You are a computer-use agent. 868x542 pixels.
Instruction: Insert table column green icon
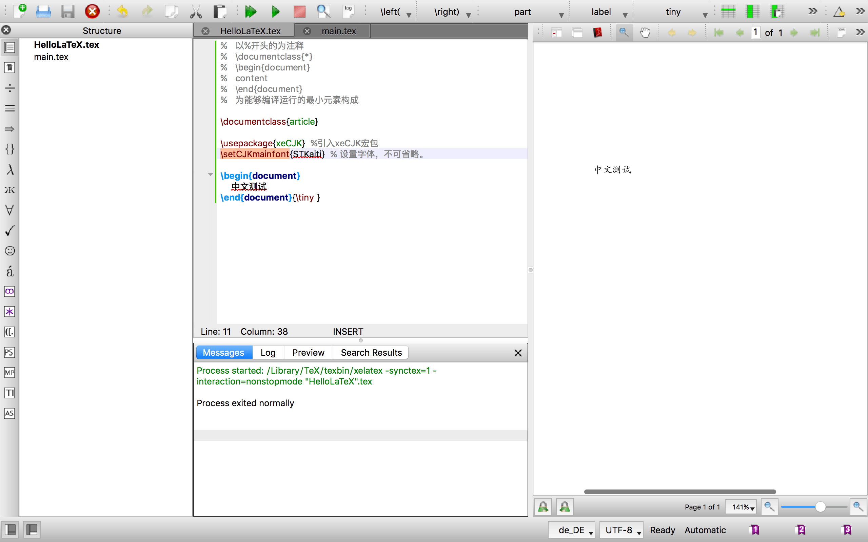coord(752,12)
